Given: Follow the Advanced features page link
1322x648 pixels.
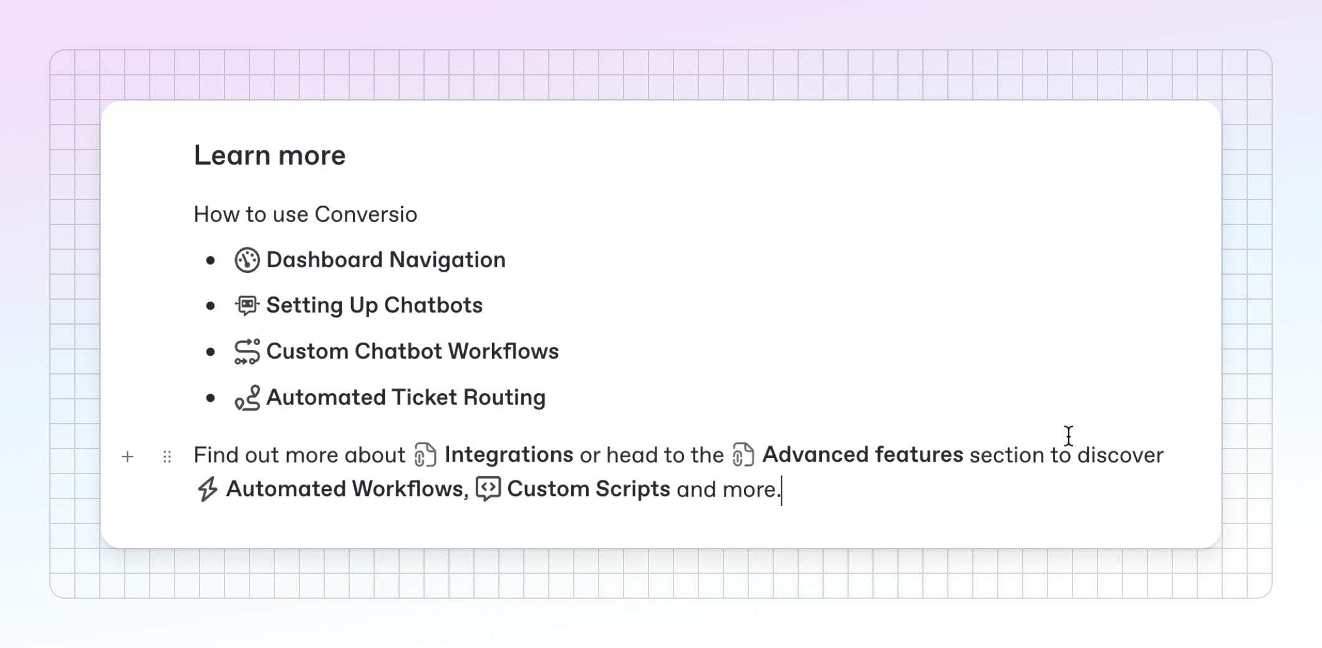Looking at the screenshot, I should point(862,455).
